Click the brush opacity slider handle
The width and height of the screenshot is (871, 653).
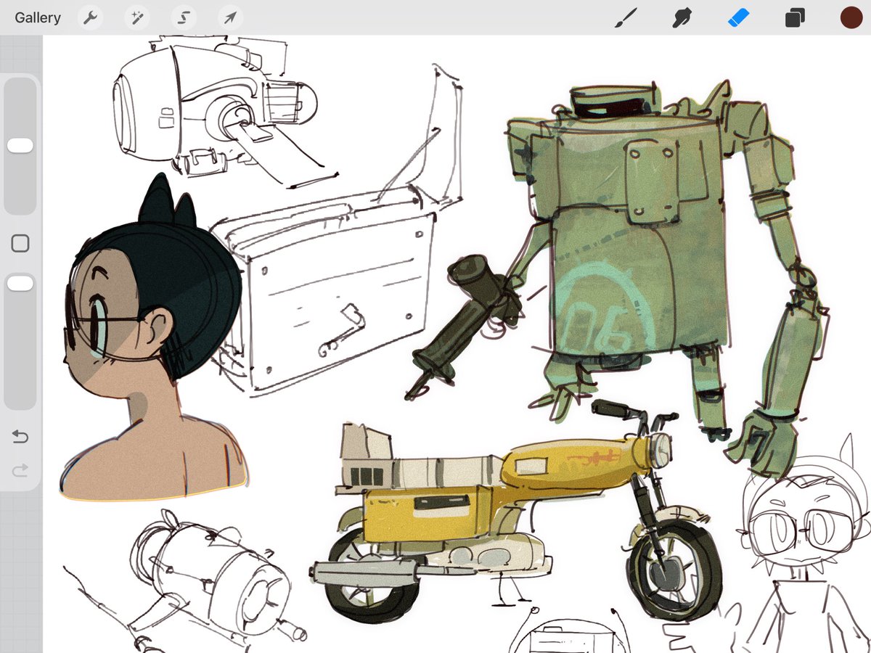tap(20, 284)
